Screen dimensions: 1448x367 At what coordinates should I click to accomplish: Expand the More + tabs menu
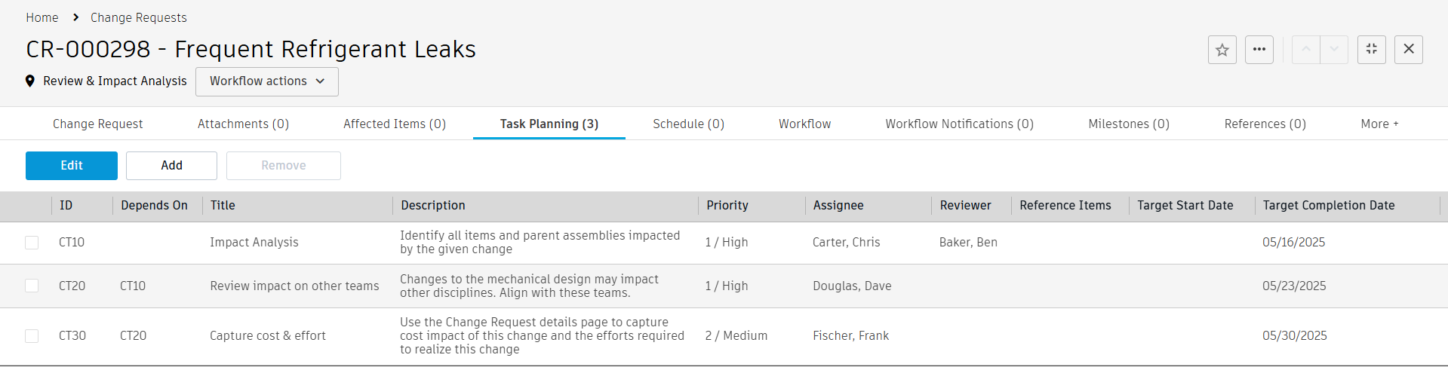click(1379, 124)
